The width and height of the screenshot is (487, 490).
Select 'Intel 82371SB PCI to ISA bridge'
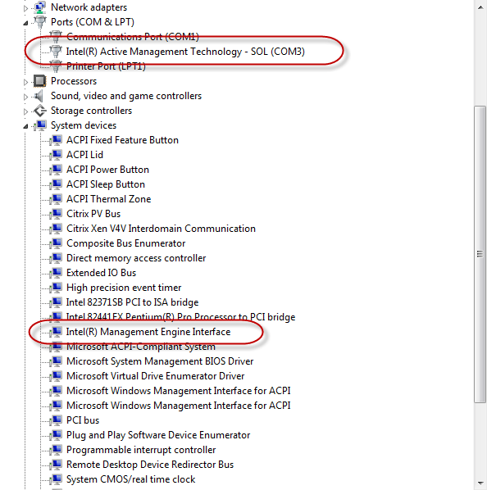132,302
